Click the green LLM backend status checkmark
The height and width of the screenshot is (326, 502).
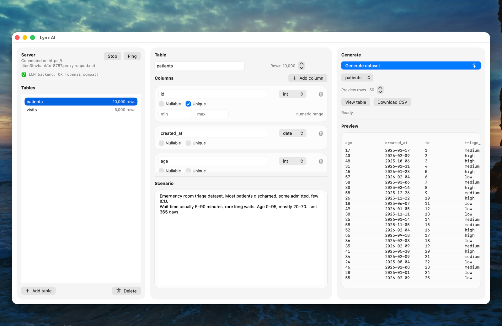(24, 74)
